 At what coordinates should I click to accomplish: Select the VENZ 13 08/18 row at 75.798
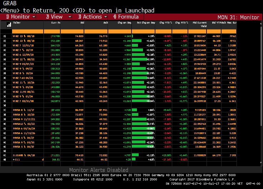tap(118, 36)
